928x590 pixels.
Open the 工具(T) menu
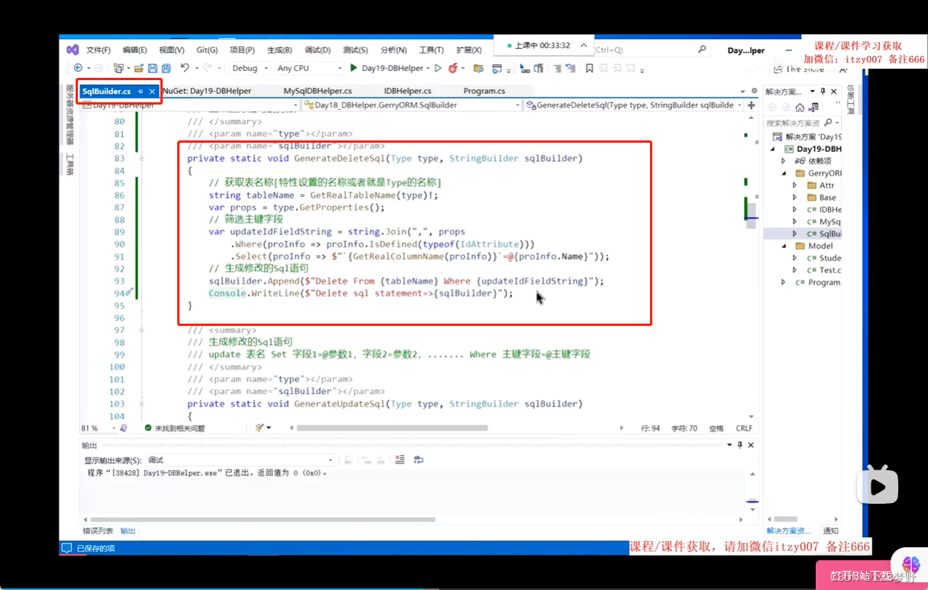[431, 50]
